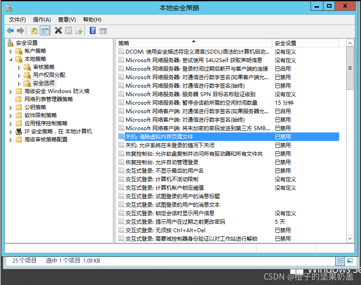Image resolution: width=361 pixels, height=285 pixels.
Task: Open the 查看(V) menu
Action: [67, 20]
